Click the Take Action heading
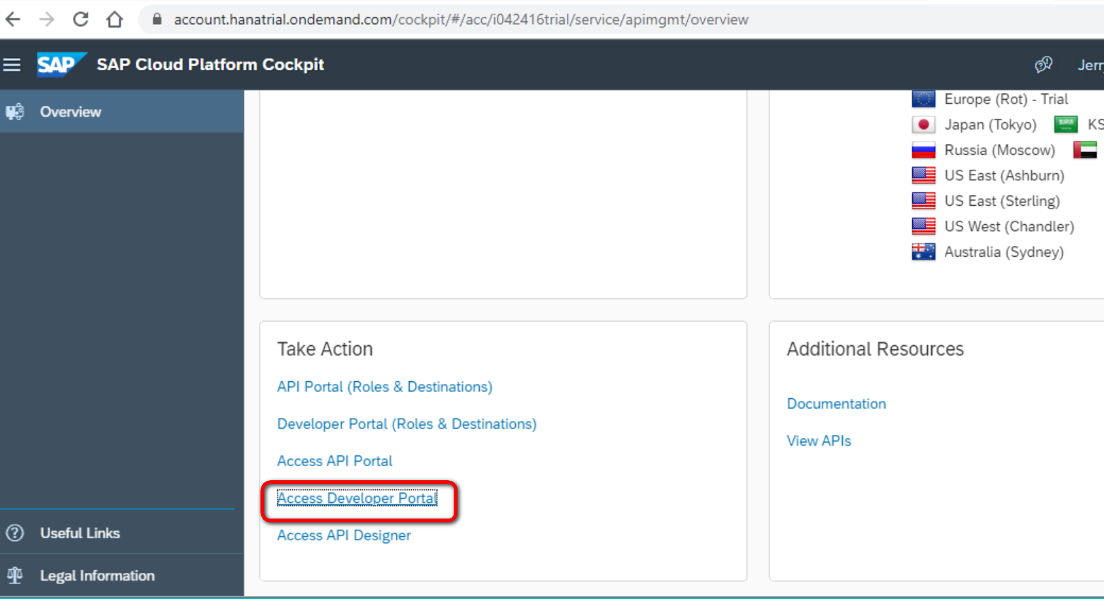Screen dimensions: 1104x599 coord(325,349)
